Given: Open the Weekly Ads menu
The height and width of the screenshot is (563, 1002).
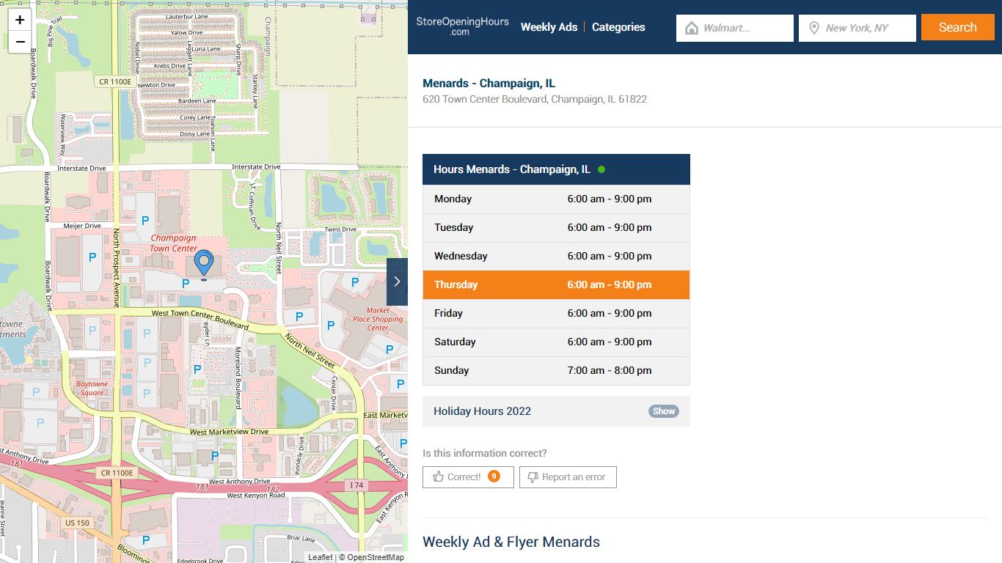Looking at the screenshot, I should coord(549,27).
